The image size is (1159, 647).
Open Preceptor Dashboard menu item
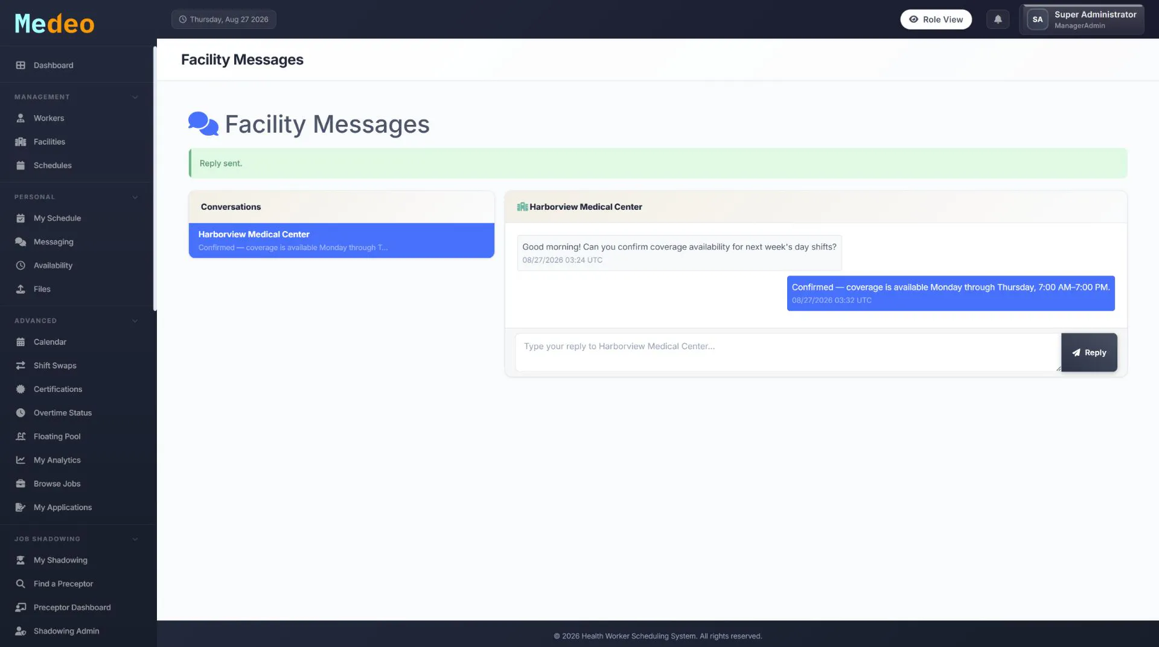[x=76, y=607]
